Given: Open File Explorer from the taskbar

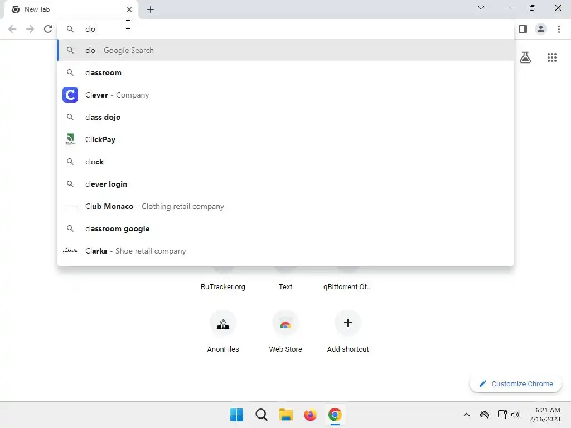Looking at the screenshot, I should (286, 415).
